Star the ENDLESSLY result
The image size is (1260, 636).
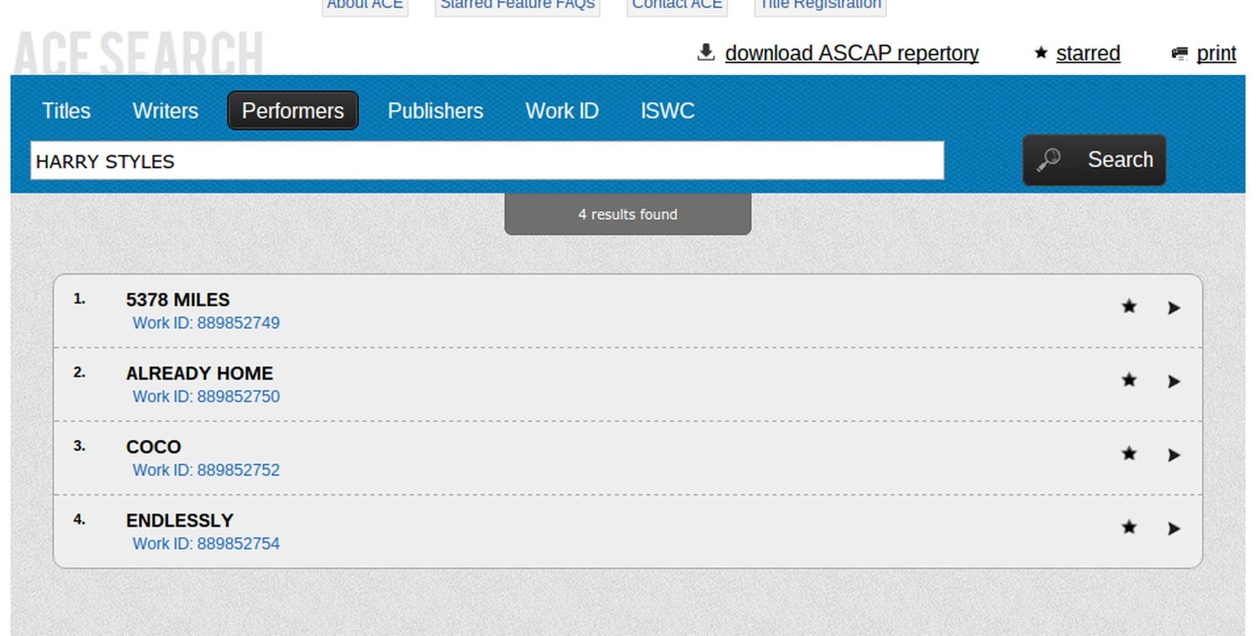click(1129, 528)
